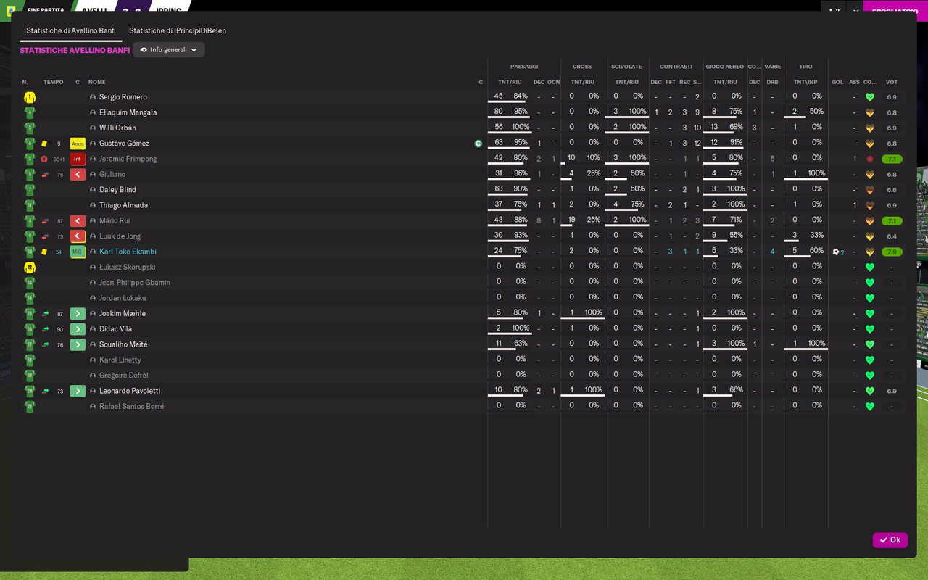Click the red injury icon beside Jeremie Frimpong
This screenshot has height=580, width=928.
tap(44, 159)
